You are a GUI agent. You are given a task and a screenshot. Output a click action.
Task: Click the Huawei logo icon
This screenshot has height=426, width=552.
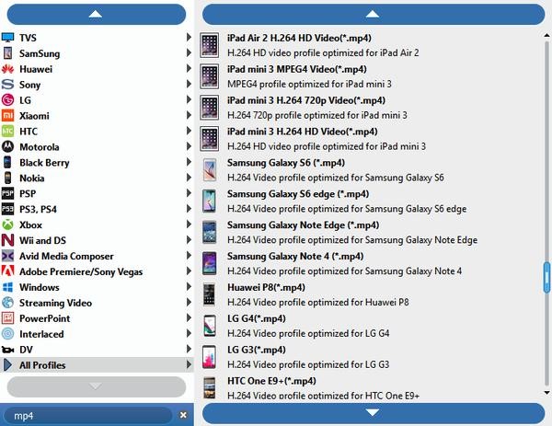(x=7, y=69)
